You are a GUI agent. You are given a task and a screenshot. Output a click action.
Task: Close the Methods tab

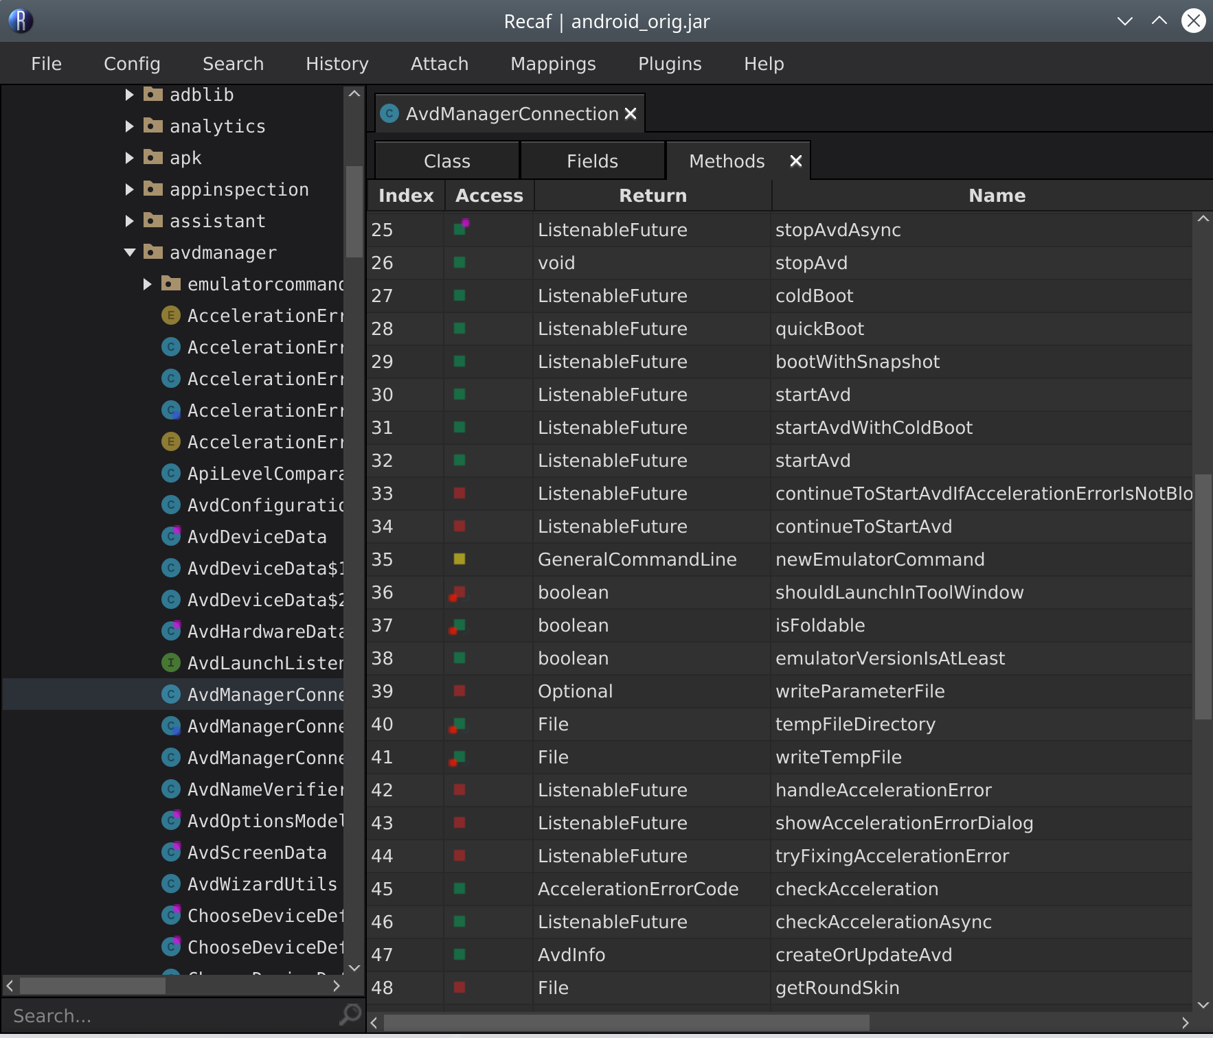pyautogui.click(x=796, y=161)
